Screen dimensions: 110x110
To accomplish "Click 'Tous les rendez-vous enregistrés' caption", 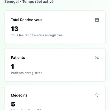I will point(37,35).
